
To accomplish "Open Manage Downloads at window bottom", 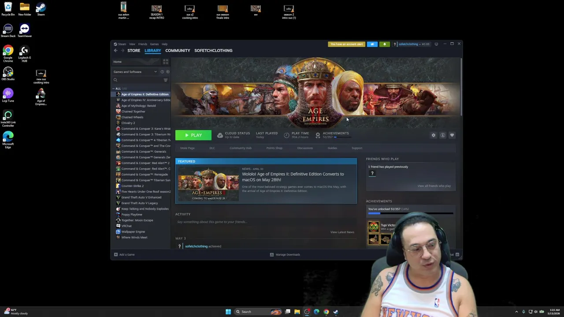I will click(x=285, y=254).
